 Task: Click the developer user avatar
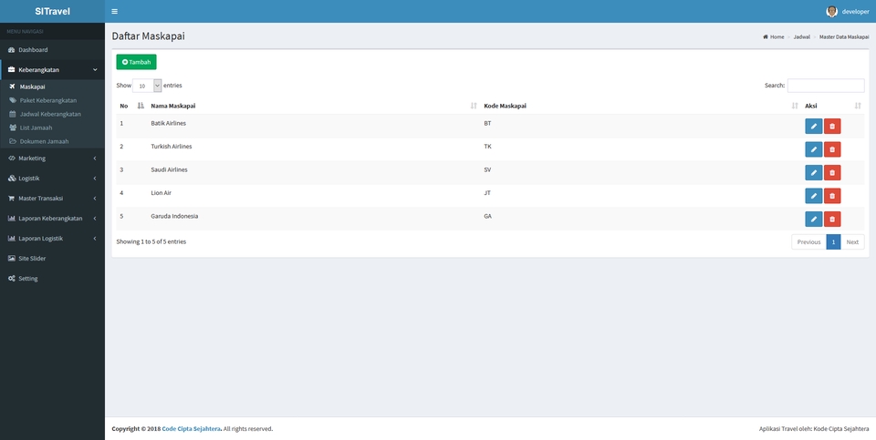coord(831,11)
